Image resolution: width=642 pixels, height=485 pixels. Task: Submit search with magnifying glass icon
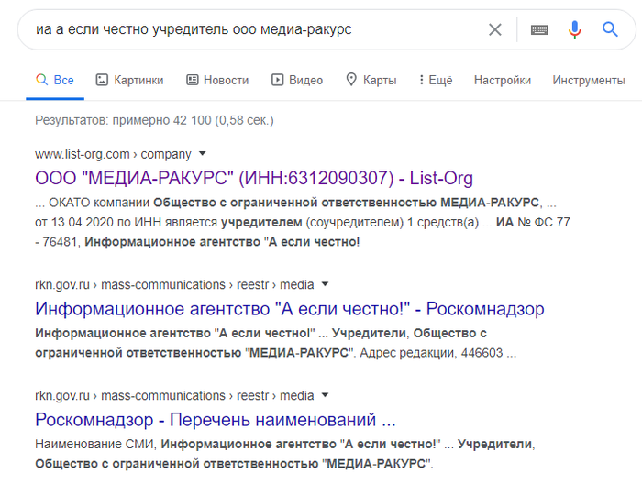tap(610, 29)
